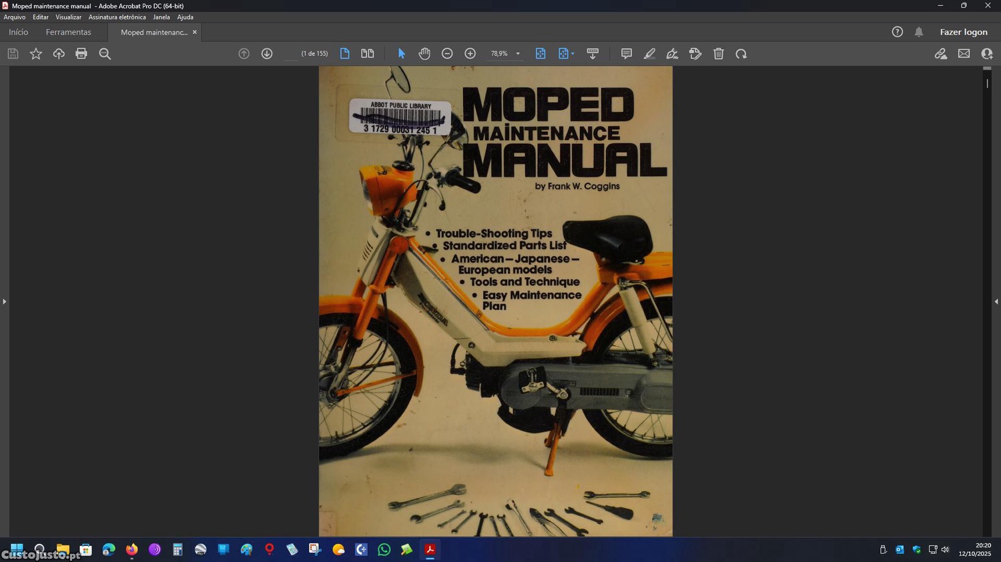1001x562 pixels.
Task: Click the page number input field
Action: [291, 54]
